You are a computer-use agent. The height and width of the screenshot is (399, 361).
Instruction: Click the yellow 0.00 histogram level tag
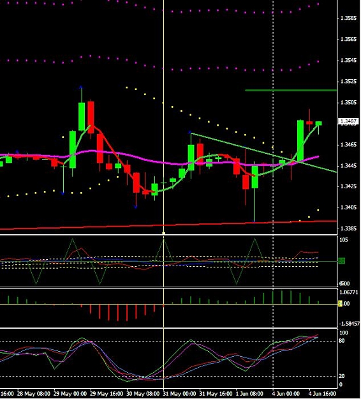coord(344,304)
